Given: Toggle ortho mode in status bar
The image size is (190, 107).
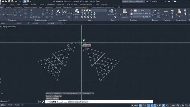Looking at the screenshot, I should [x=149, y=105].
